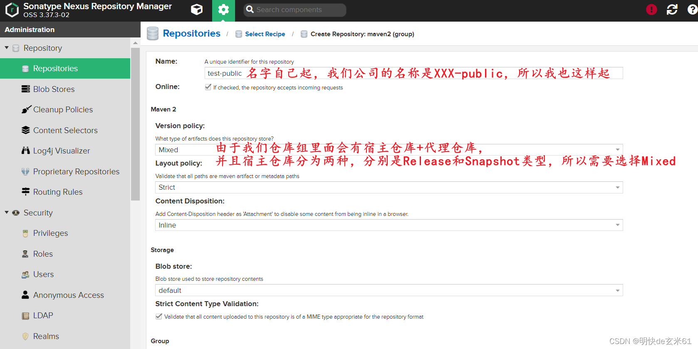Click the Roles person icon
698x349 pixels.
pos(25,254)
